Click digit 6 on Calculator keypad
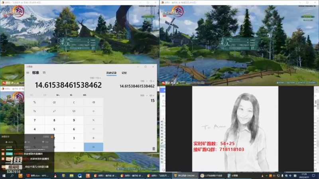 pos(74,129)
